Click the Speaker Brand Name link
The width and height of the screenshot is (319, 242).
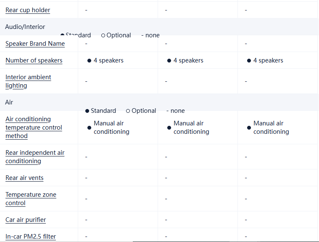pos(35,44)
